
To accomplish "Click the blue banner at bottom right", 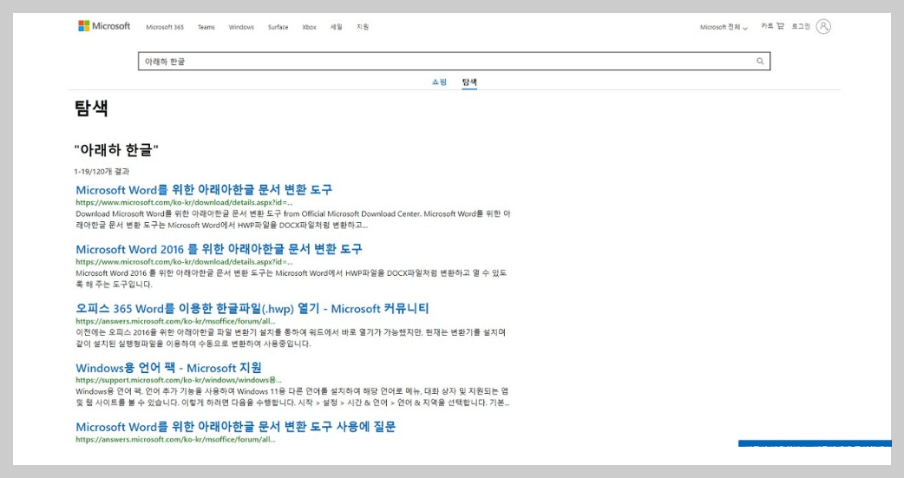I will point(815,443).
